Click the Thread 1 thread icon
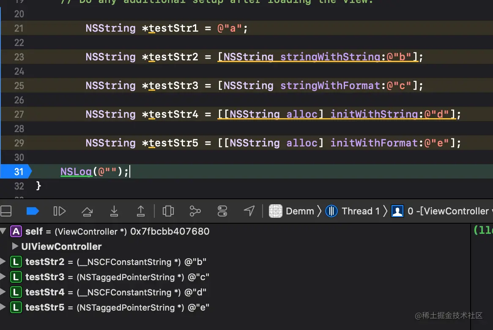 (331, 211)
